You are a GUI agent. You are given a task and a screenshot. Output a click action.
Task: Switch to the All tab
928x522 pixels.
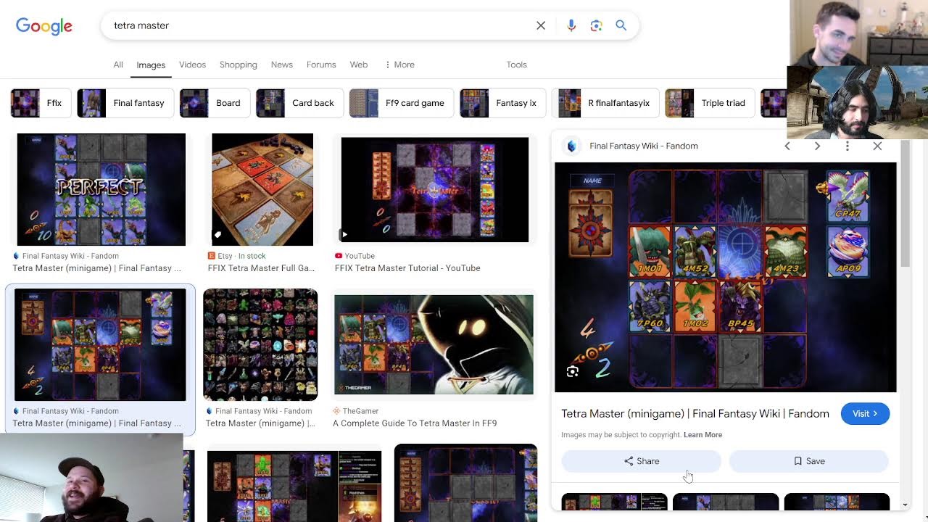click(x=118, y=65)
